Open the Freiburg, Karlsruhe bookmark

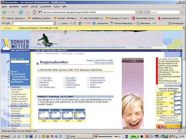tap(14, 18)
